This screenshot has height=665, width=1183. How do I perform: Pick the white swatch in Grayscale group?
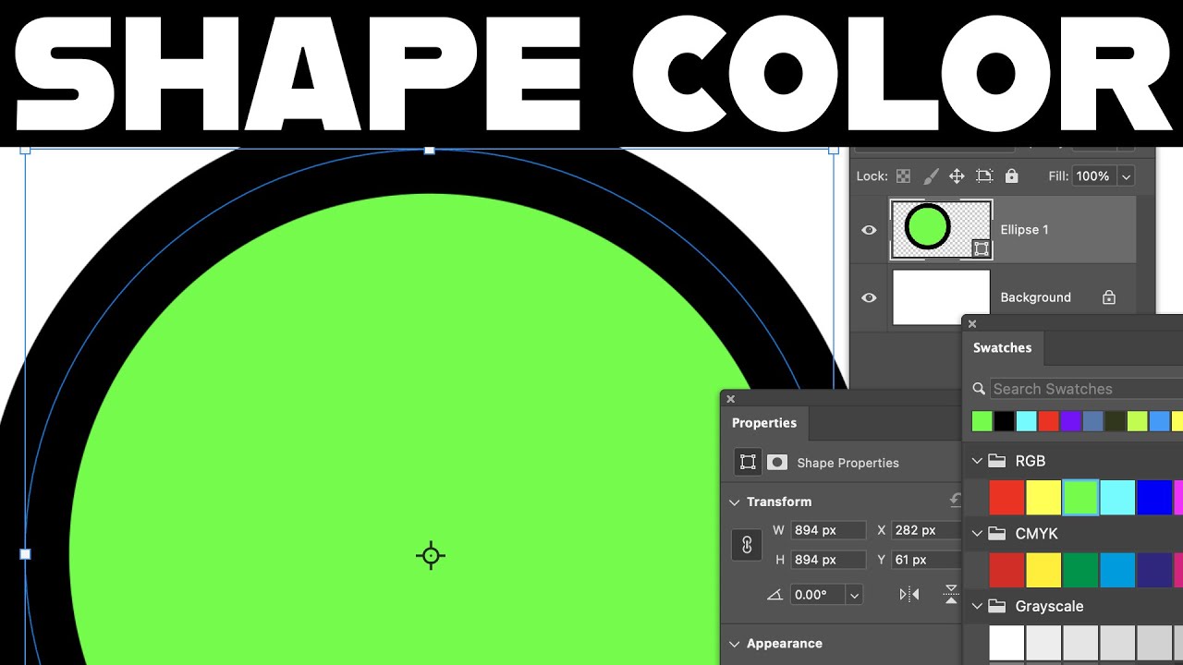tap(1006, 643)
